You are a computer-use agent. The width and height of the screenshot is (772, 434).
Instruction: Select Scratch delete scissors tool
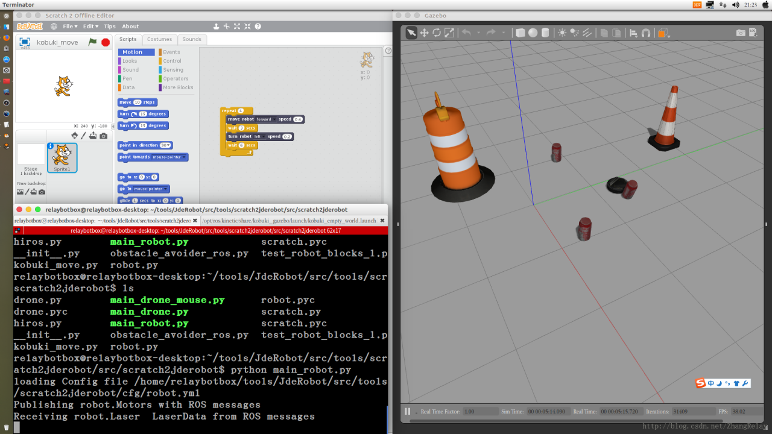pyautogui.click(x=227, y=27)
